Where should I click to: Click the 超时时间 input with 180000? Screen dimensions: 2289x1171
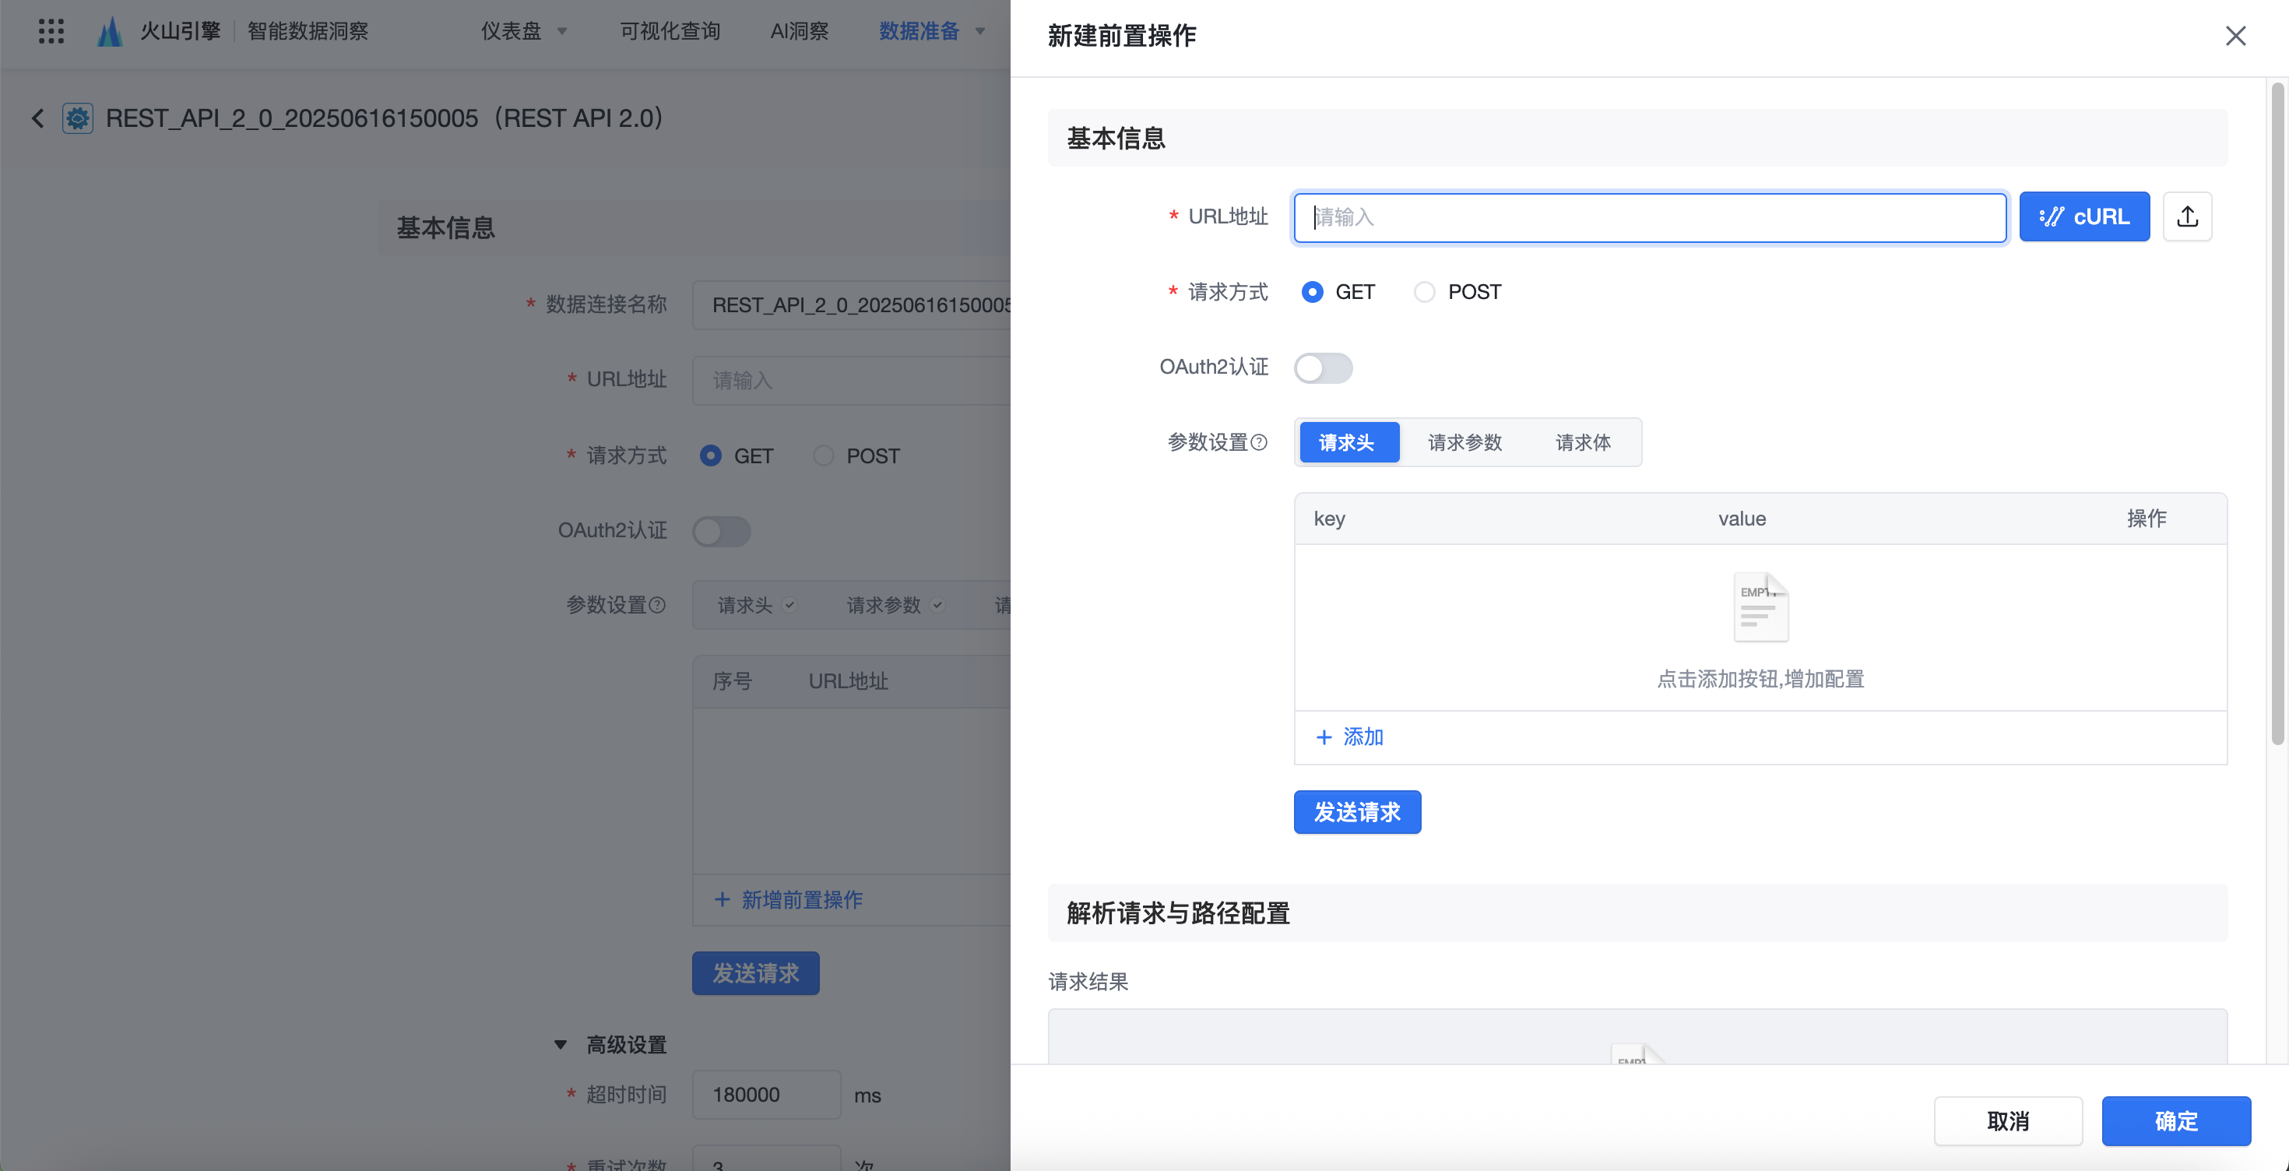[x=766, y=1095]
